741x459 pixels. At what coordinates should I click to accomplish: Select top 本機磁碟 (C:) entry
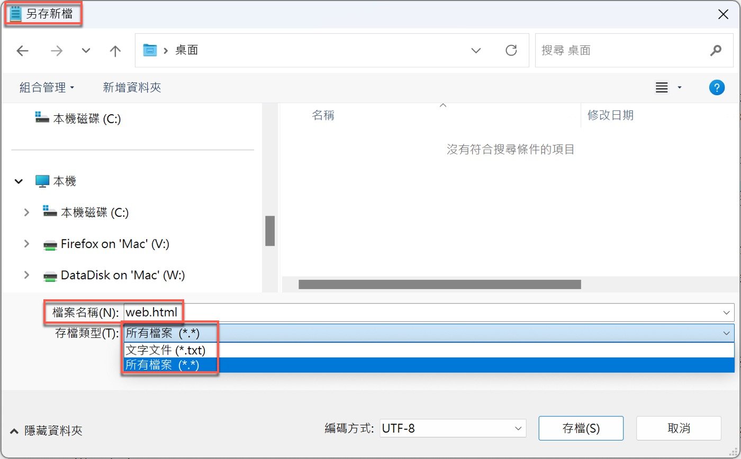pos(78,118)
